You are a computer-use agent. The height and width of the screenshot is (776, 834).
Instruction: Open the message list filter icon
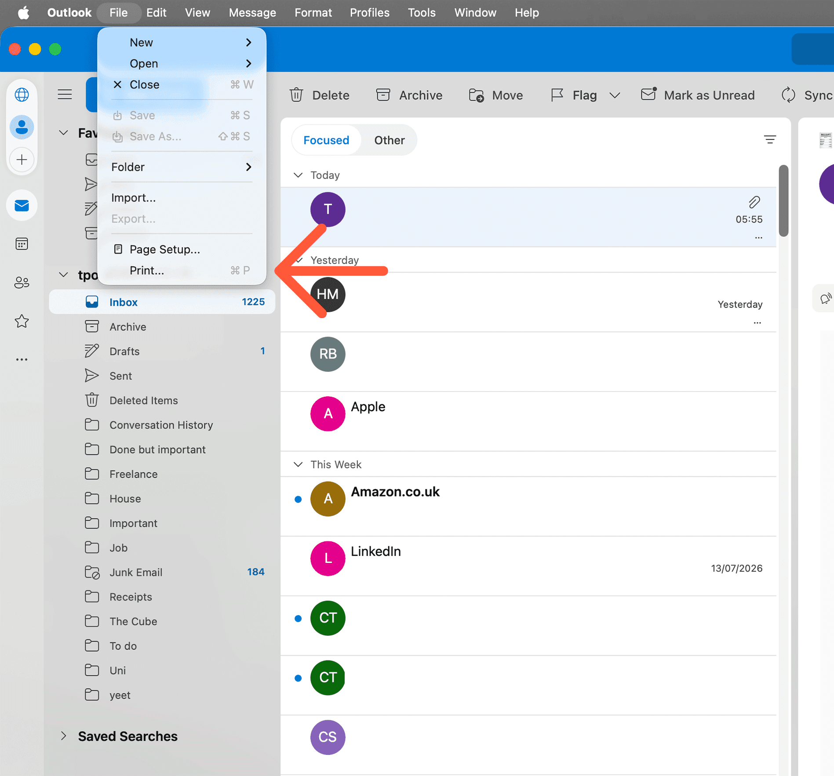point(770,140)
